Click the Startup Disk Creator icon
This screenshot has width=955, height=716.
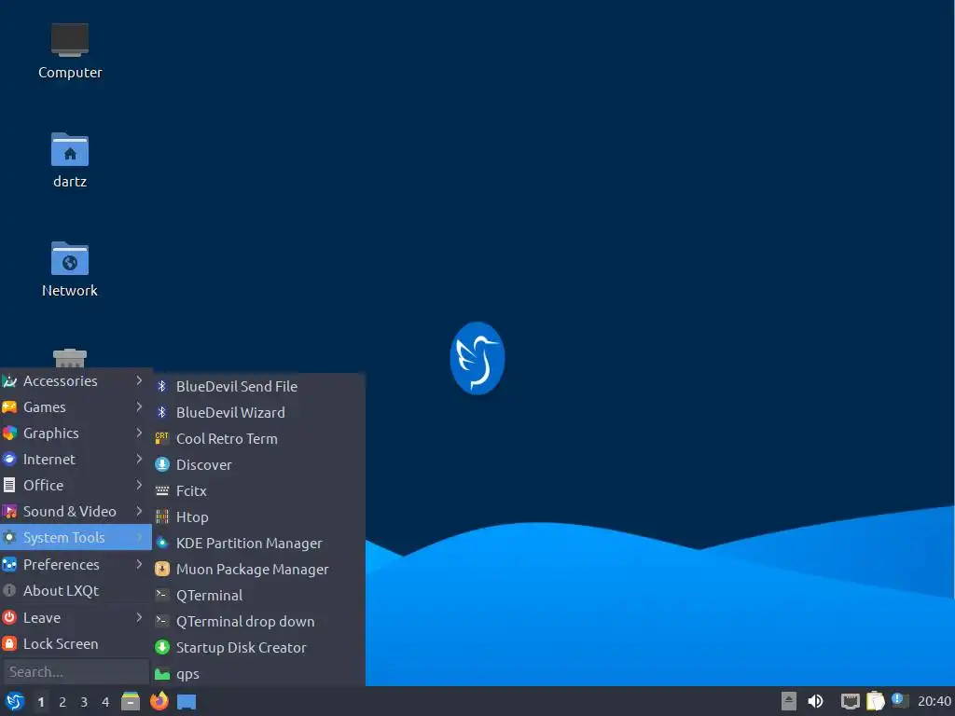[x=161, y=647]
